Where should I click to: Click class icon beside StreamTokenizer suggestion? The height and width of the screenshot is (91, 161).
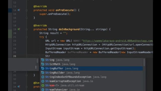43,89
